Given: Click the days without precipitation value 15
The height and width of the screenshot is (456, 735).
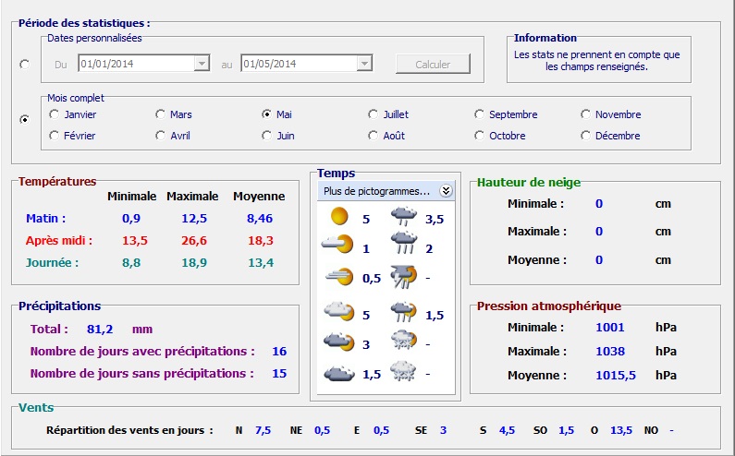Looking at the screenshot, I should click(279, 373).
